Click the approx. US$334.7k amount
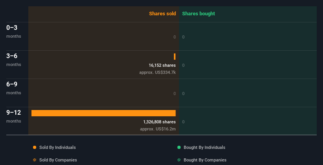The height and width of the screenshot is (165, 323). tap(157, 72)
